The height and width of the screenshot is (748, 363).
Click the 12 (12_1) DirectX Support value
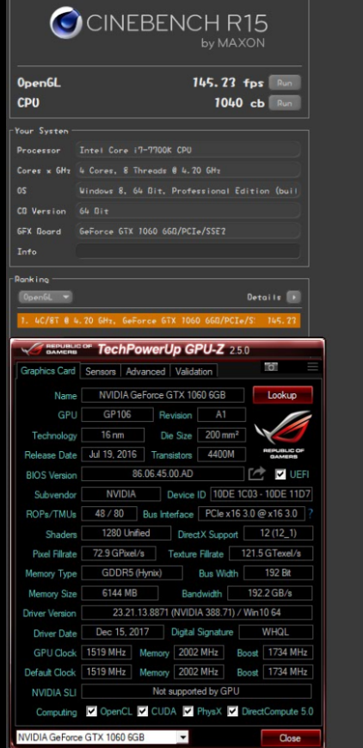[278, 534]
